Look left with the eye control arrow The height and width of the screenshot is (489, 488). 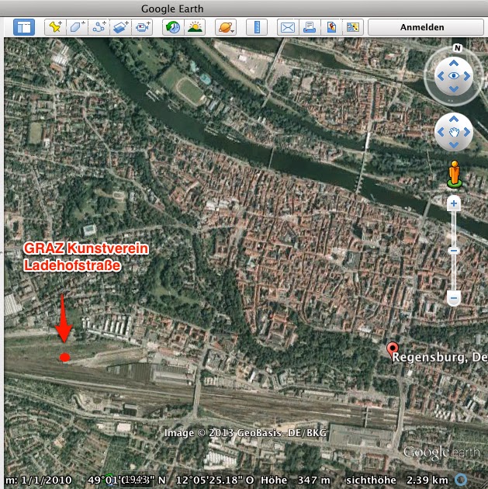tap(441, 76)
